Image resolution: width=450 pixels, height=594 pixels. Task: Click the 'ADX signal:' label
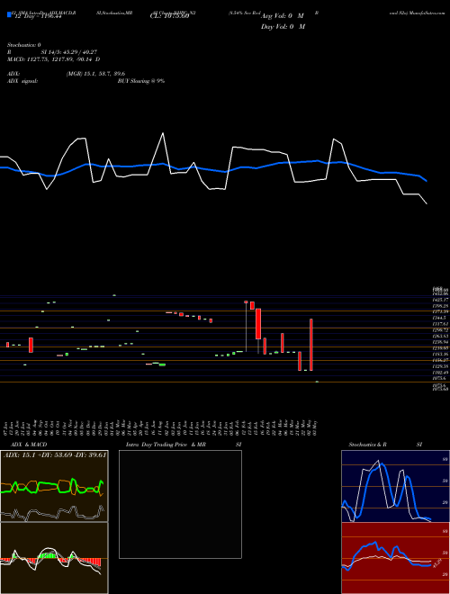point(22,81)
